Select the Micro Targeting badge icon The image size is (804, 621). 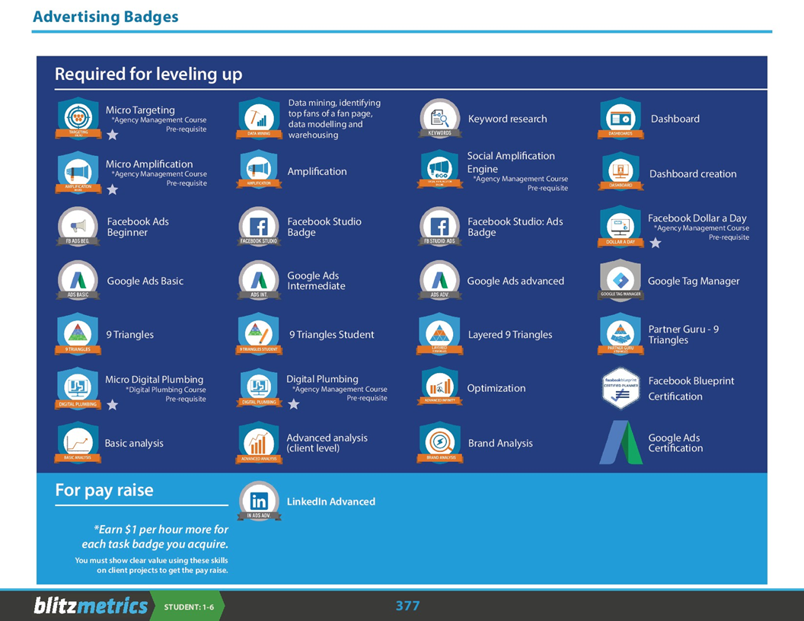tap(78, 118)
